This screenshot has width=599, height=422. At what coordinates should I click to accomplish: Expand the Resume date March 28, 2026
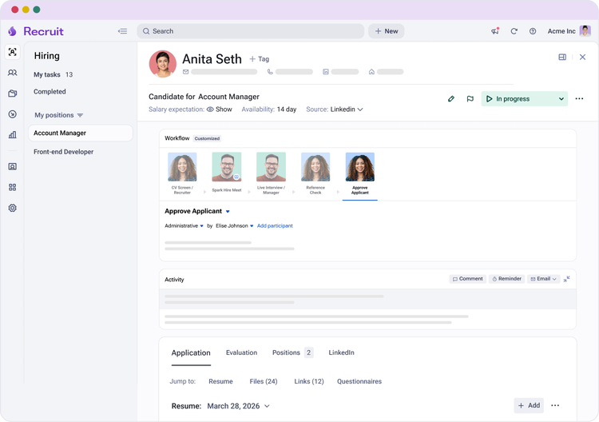[238, 406]
